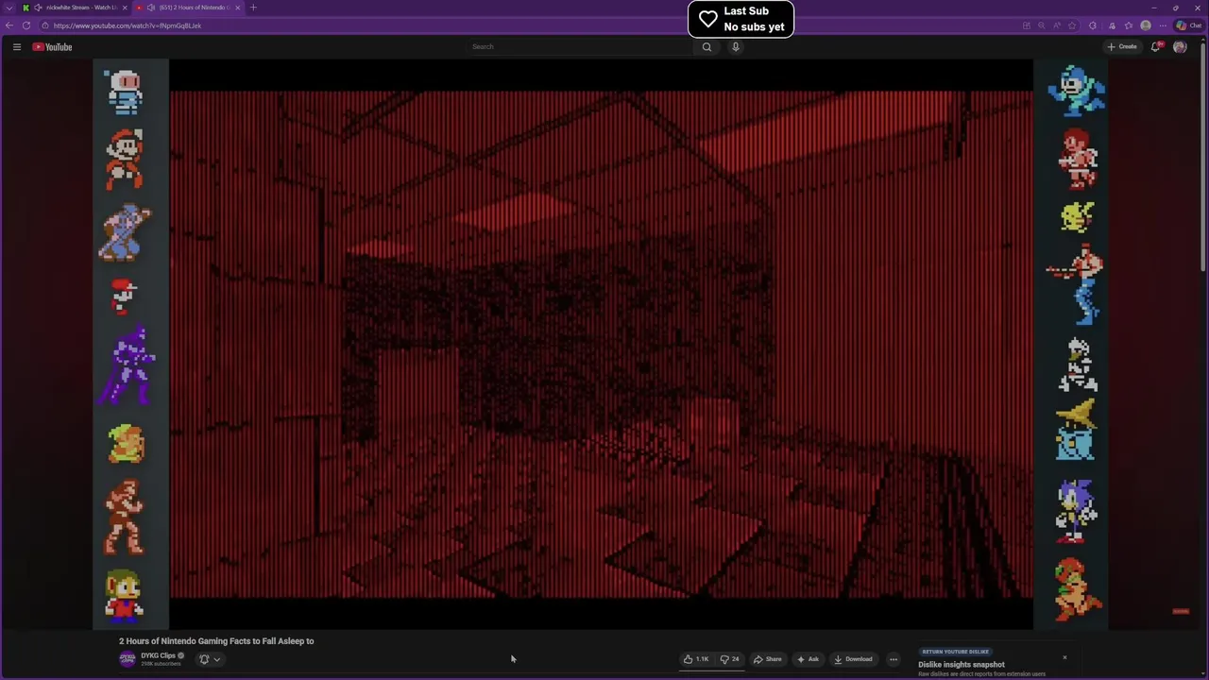
Task: Reload the page with the refresh icon
Action: point(26,25)
